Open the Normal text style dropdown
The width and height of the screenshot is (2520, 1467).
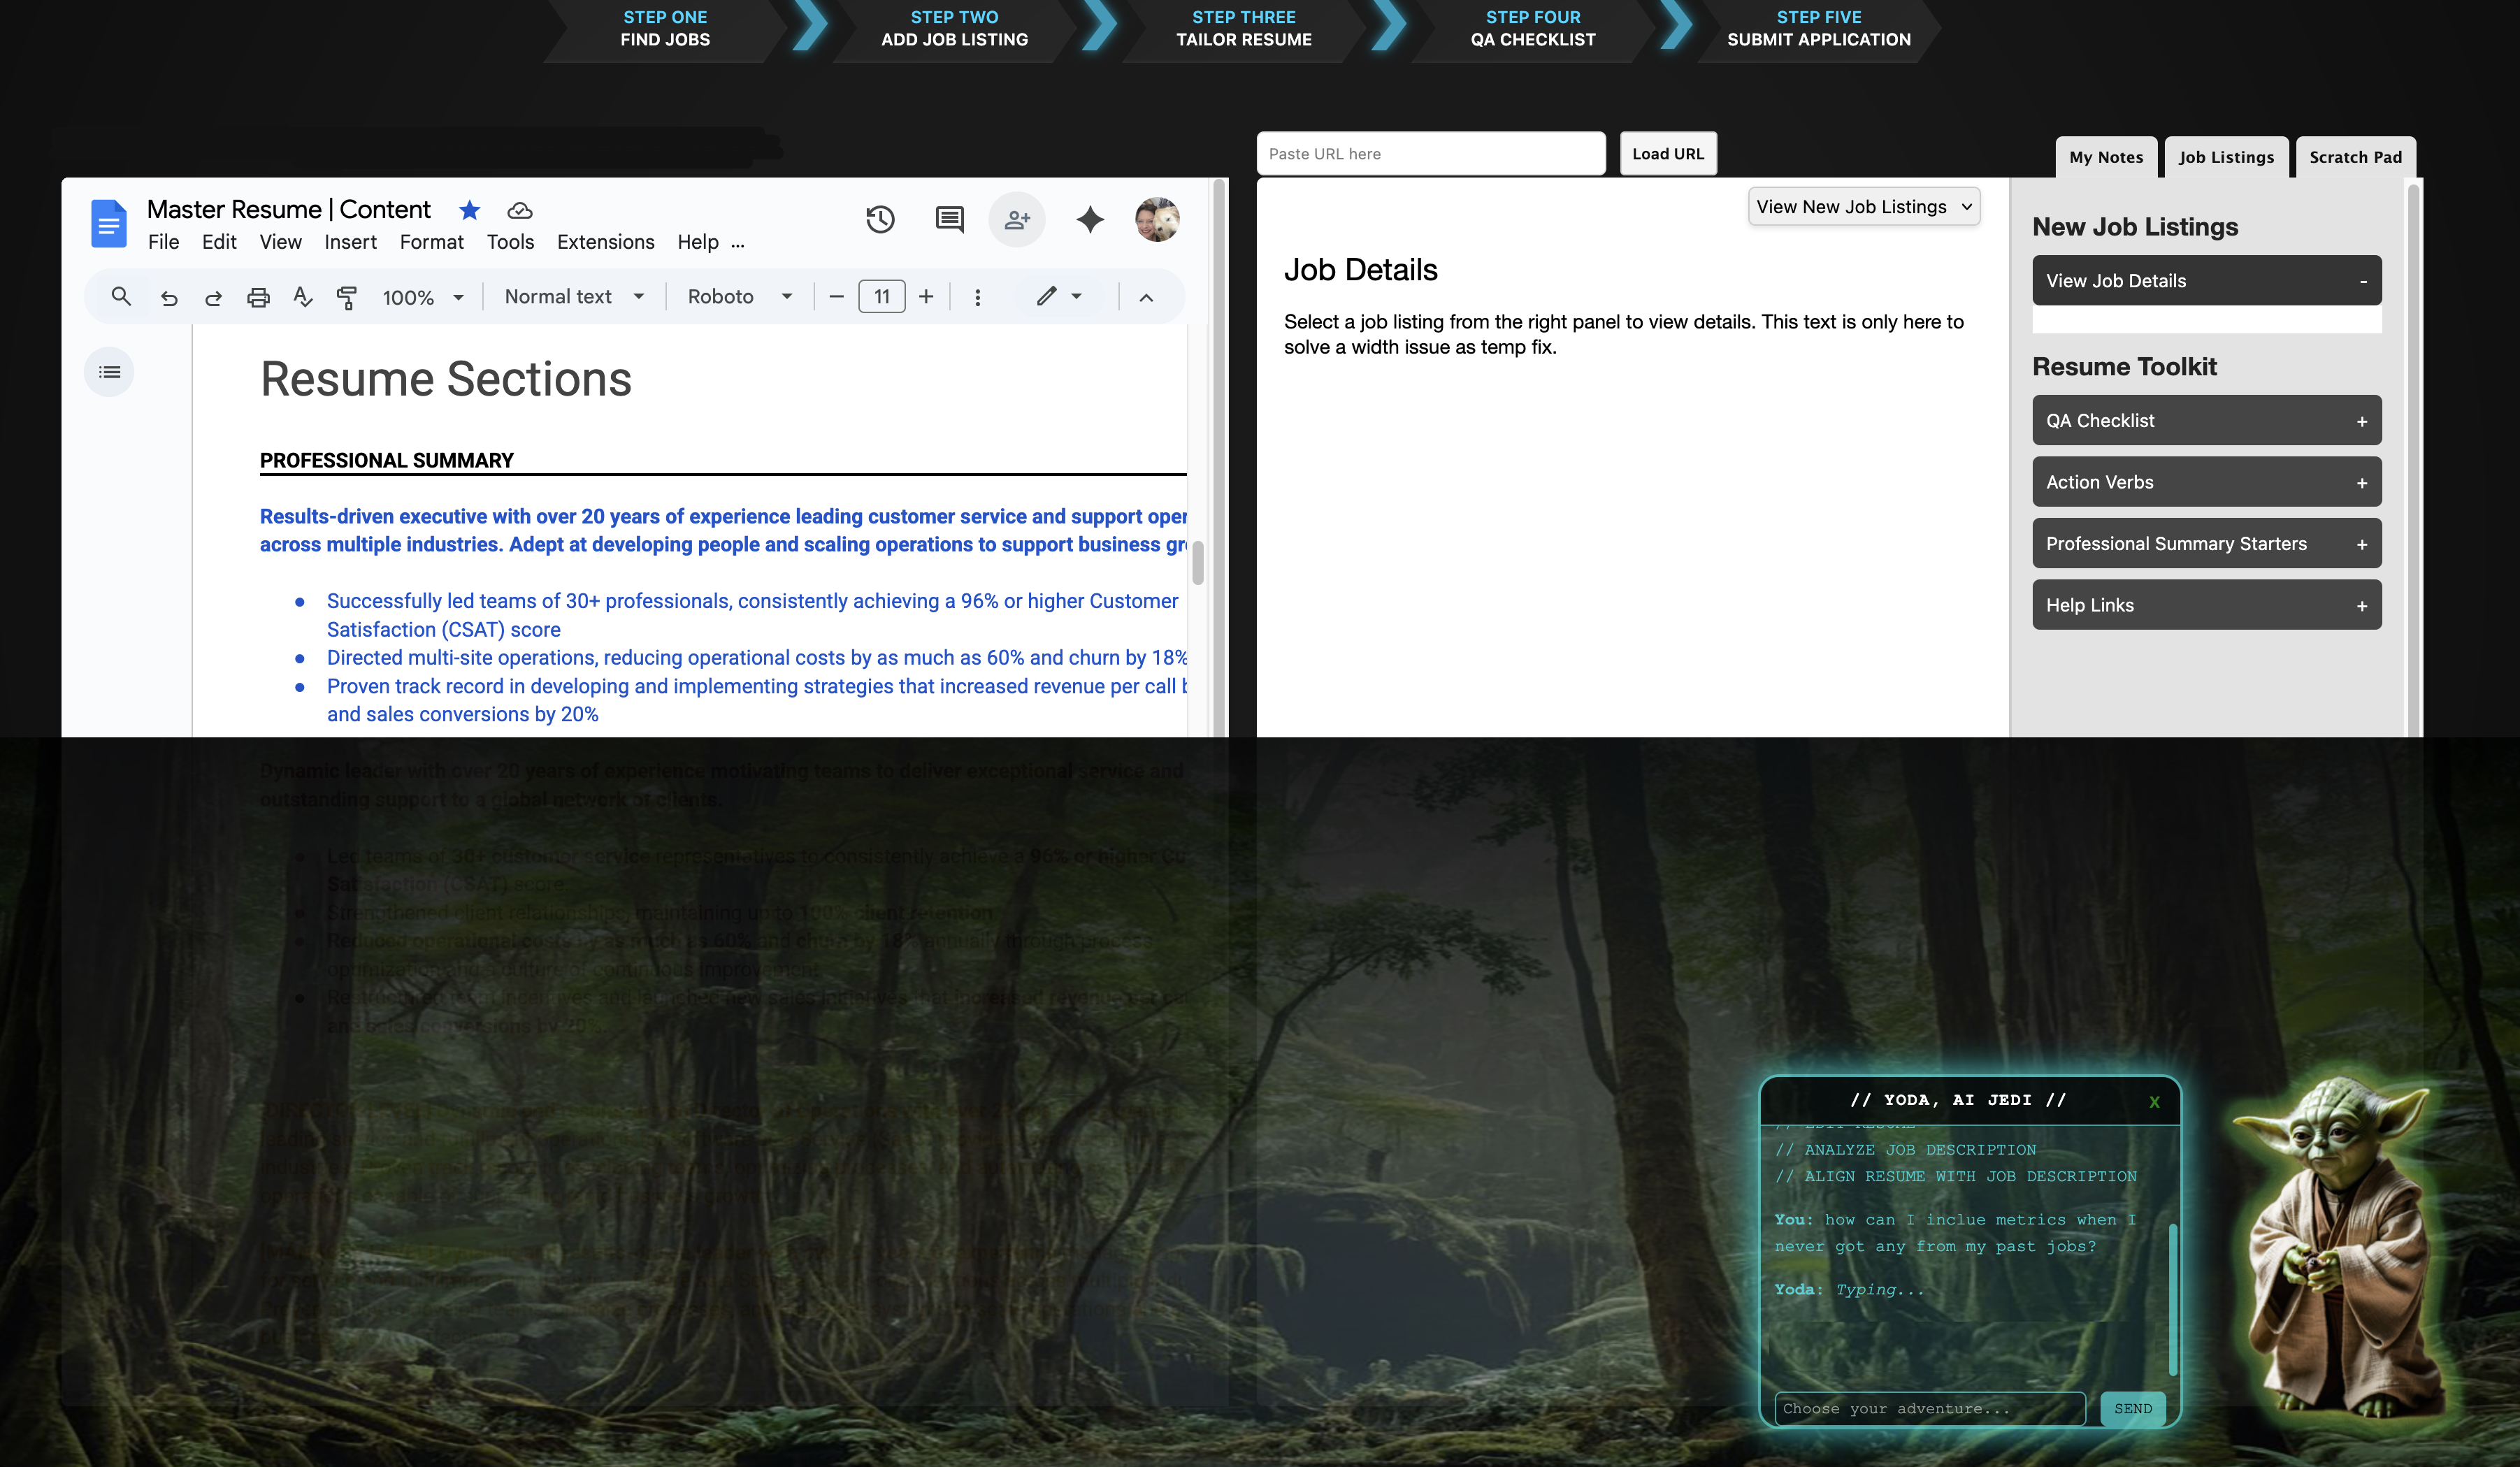[x=574, y=296]
